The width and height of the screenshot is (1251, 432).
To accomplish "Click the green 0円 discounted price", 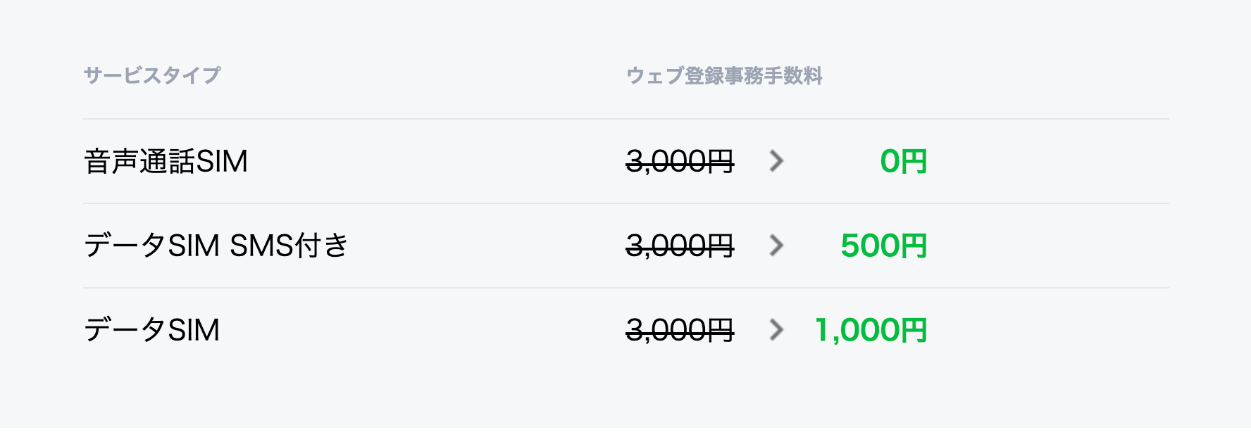I will click(x=903, y=161).
